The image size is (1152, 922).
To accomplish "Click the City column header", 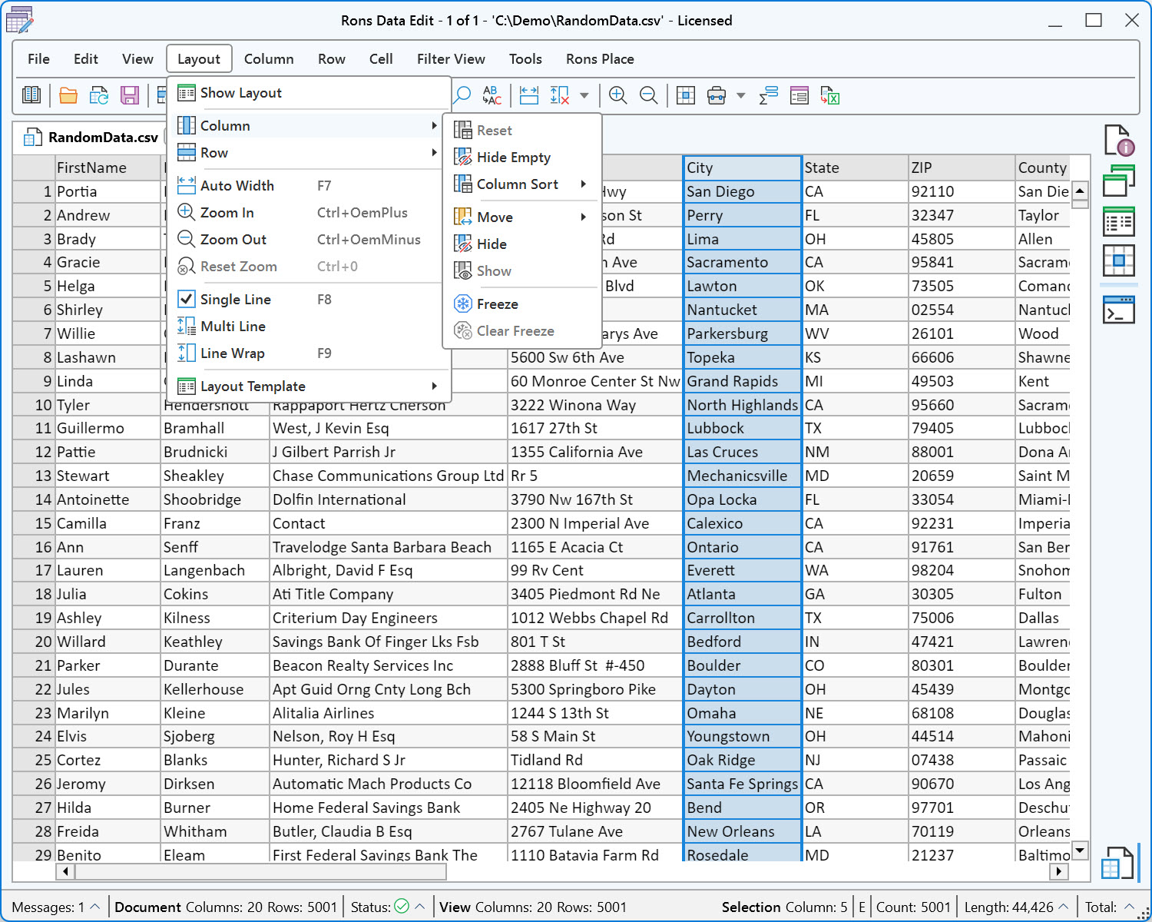I will click(743, 167).
